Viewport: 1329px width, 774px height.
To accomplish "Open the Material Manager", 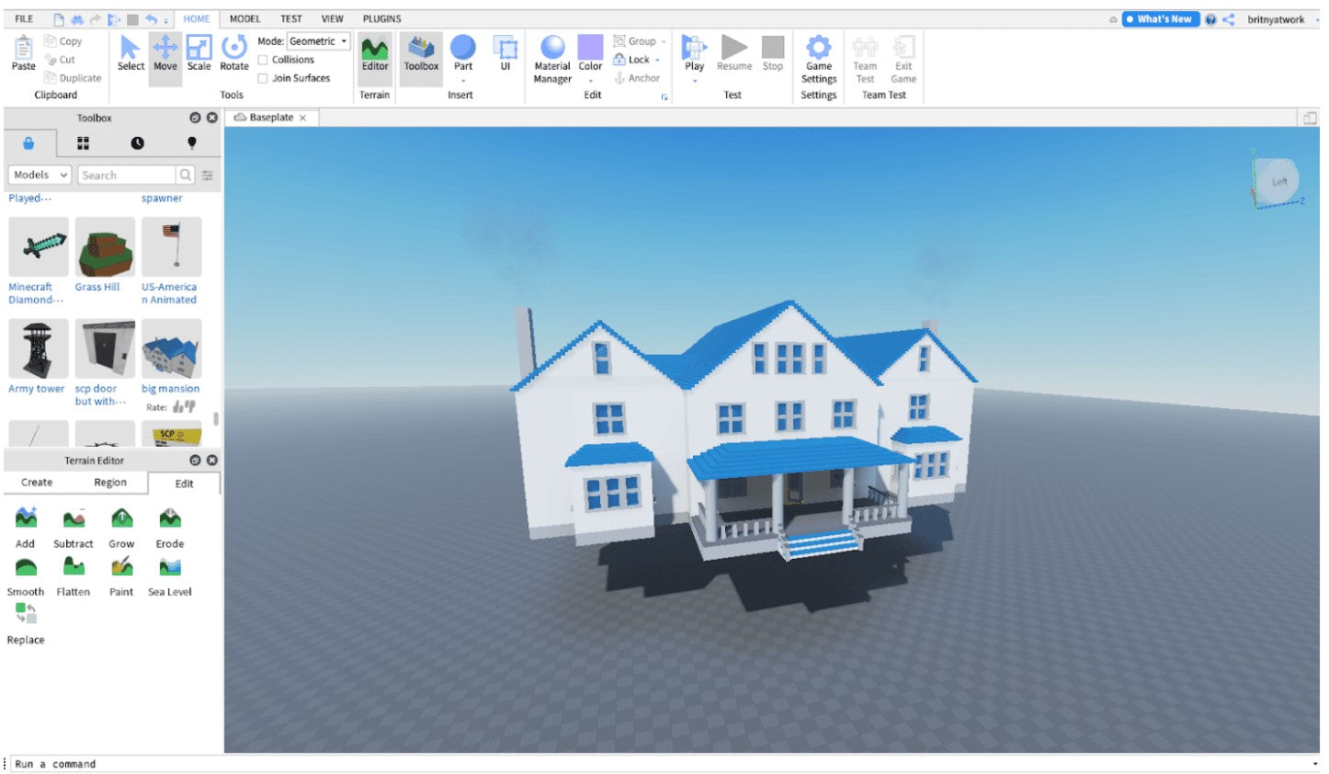I will point(552,57).
